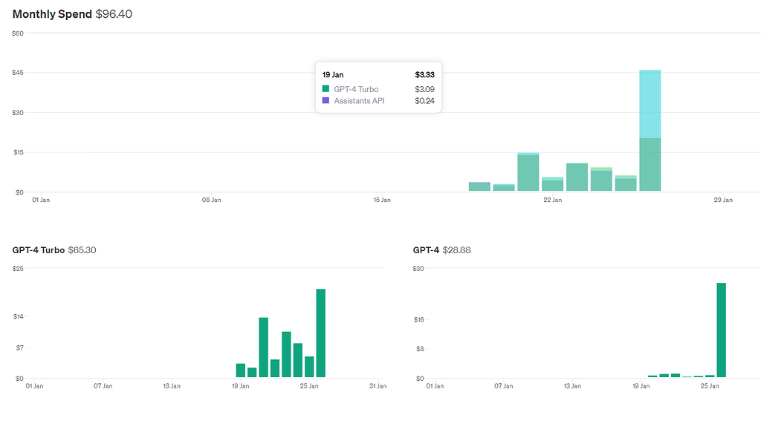Viewport: 761px width, 421px height.
Task: Click the Assistants API tooltip entry label
Action: pyautogui.click(x=359, y=101)
